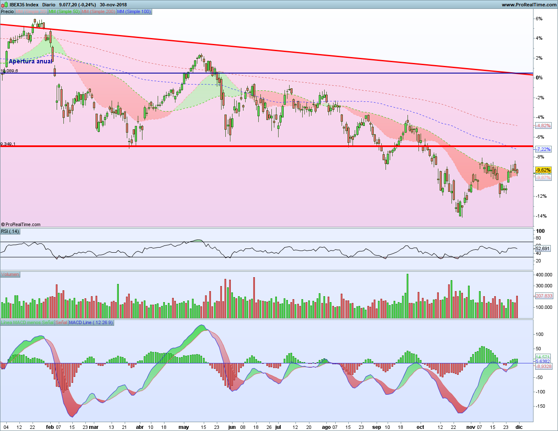Click the www.ProRealTime.com link in header

tap(529, 5)
